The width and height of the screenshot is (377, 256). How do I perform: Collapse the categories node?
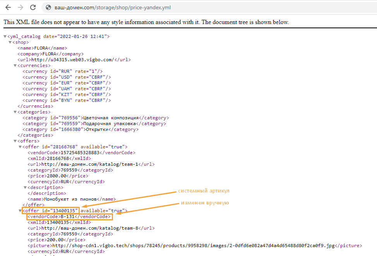click(15, 112)
